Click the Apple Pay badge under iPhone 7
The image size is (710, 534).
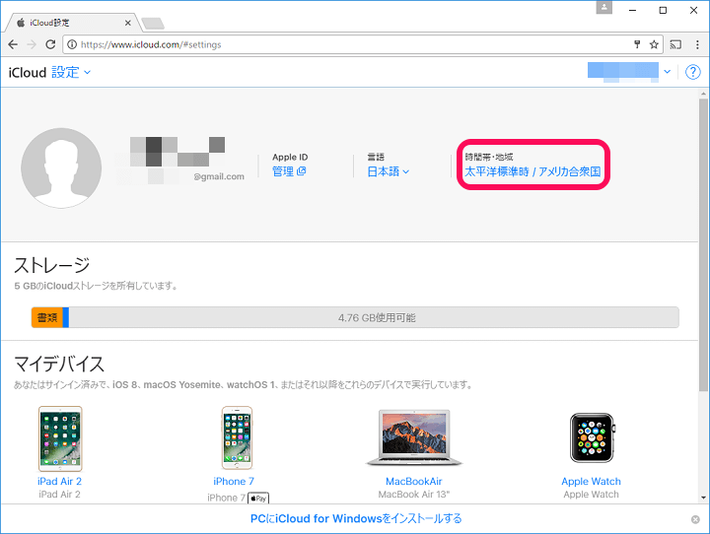coord(258,499)
